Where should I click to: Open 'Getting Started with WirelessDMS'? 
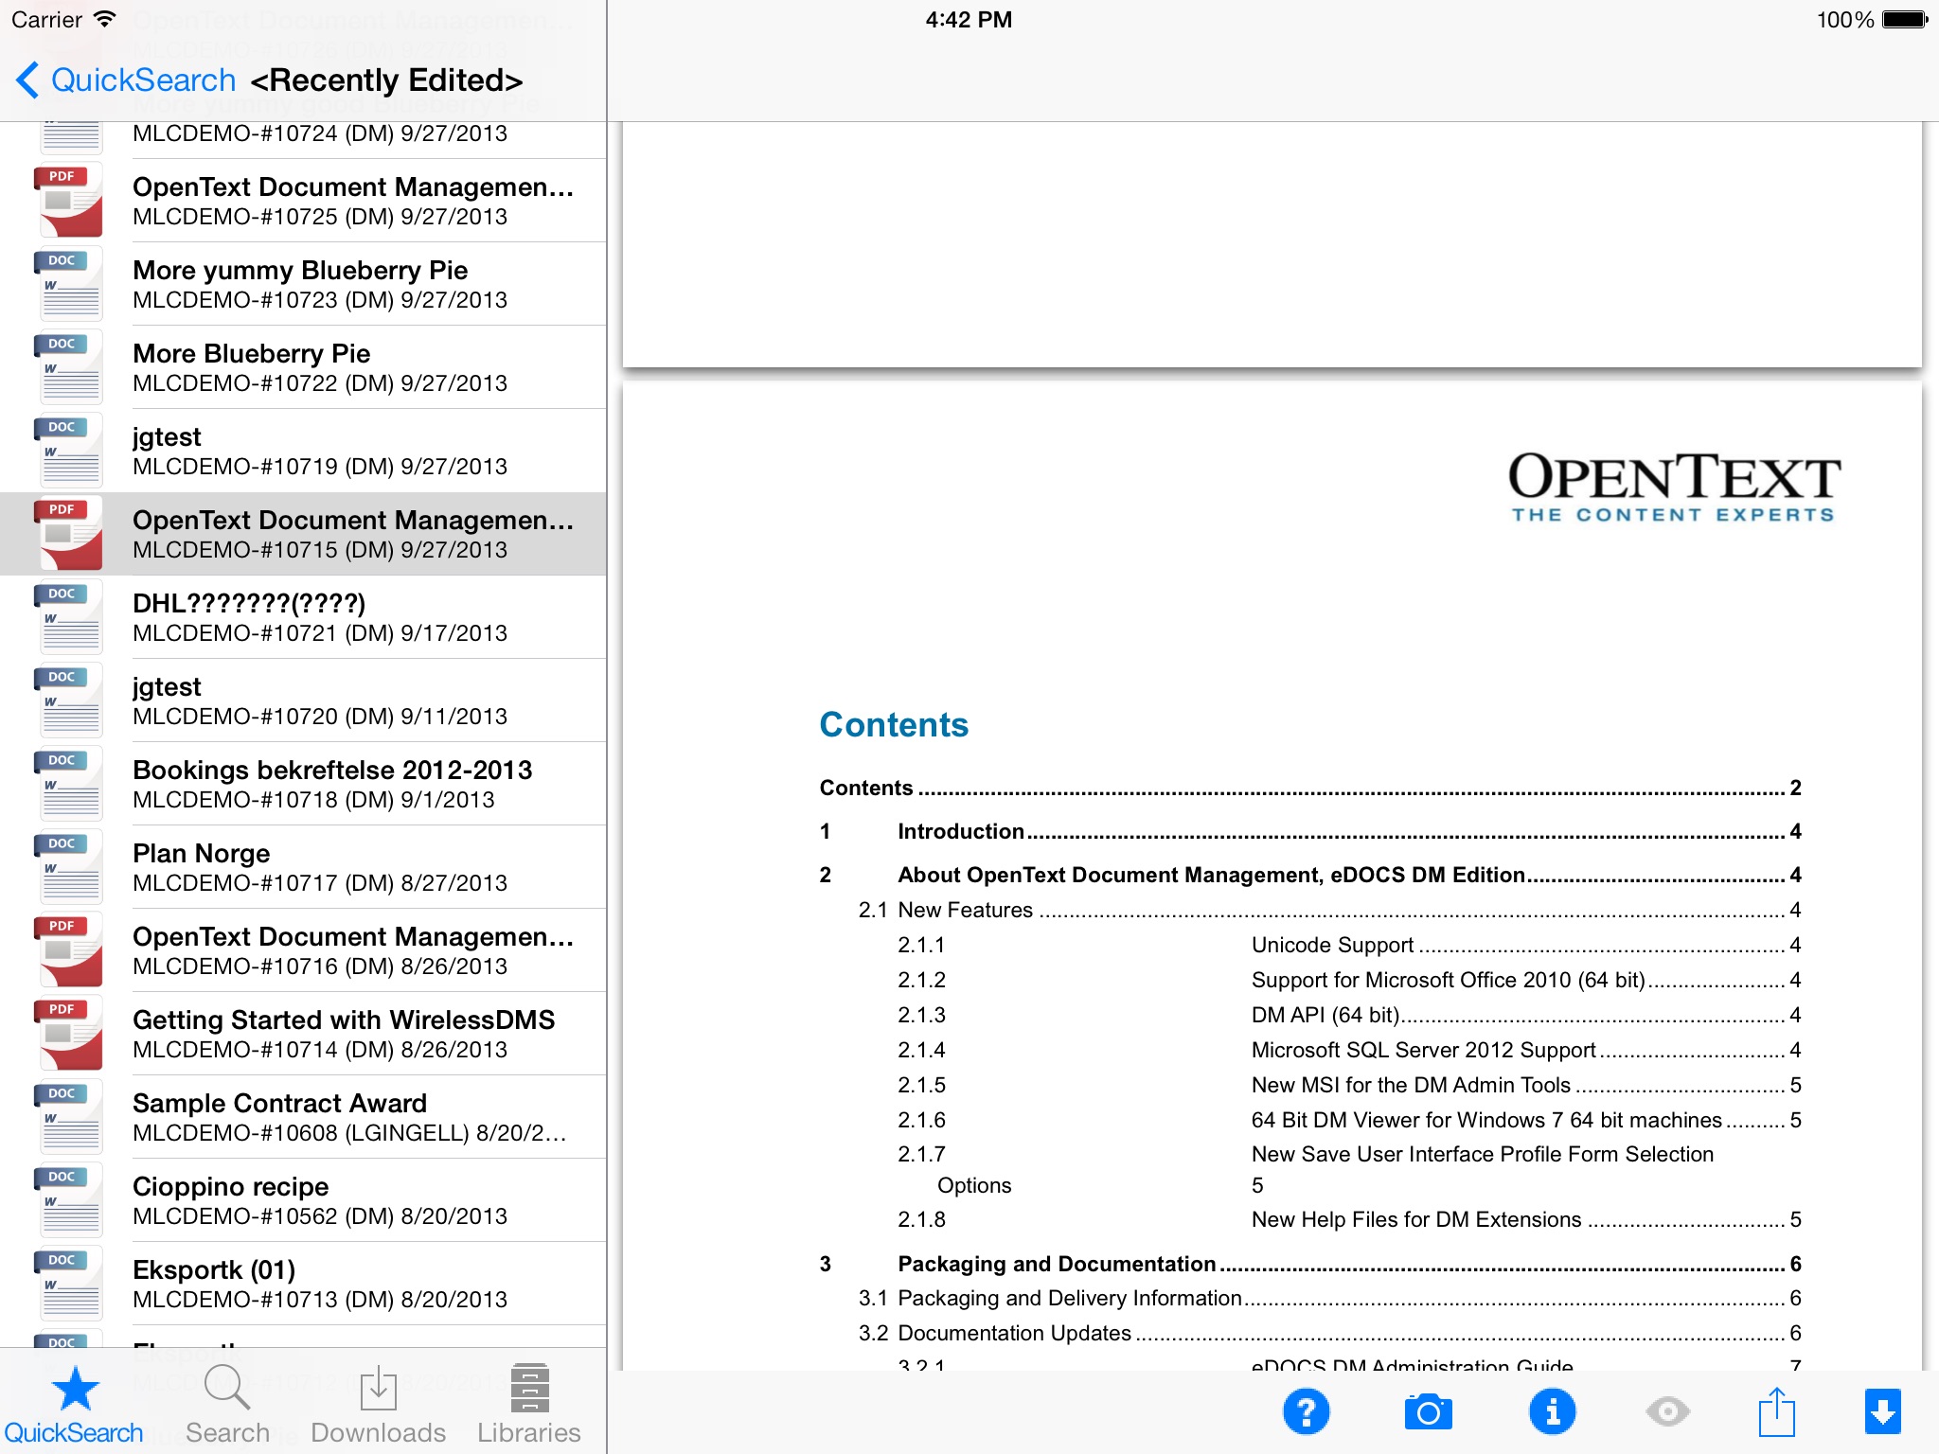[x=303, y=1034]
